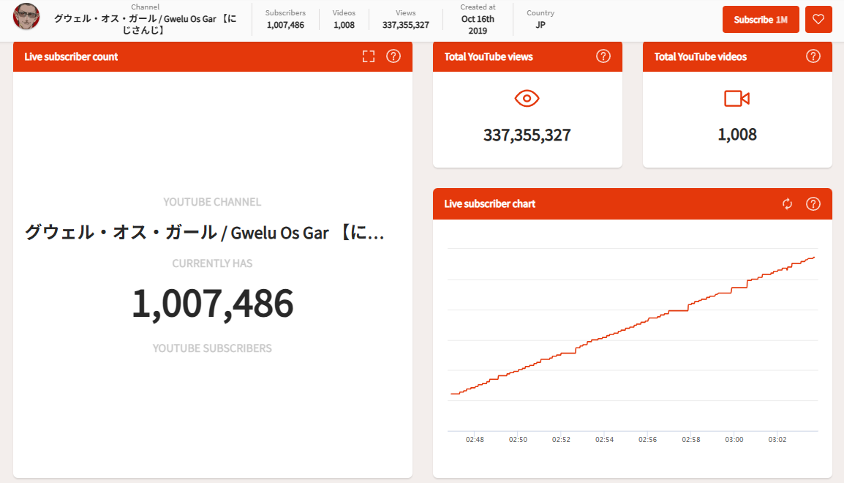Viewport: 844px width, 483px height.
Task: Click the Videos stat in header
Action: (344, 19)
